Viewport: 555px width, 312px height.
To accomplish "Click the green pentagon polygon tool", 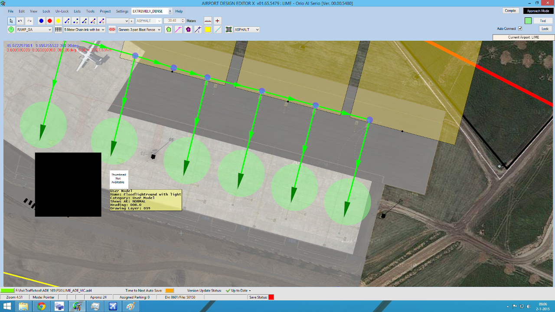I will (x=169, y=29).
